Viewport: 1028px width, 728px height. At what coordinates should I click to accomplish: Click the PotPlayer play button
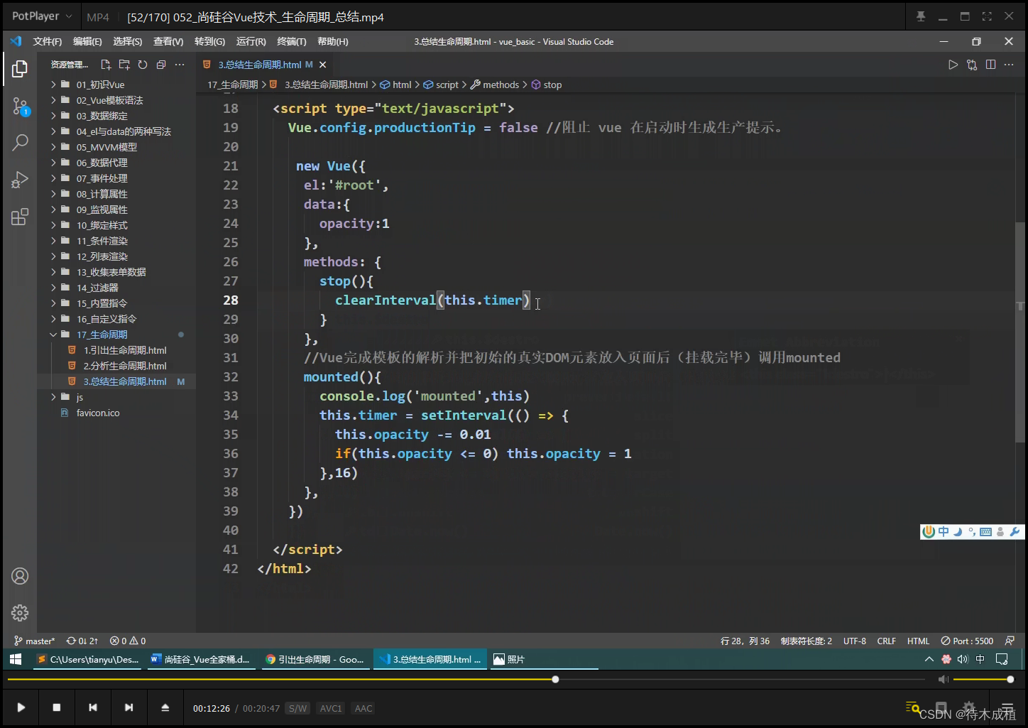[x=21, y=707]
